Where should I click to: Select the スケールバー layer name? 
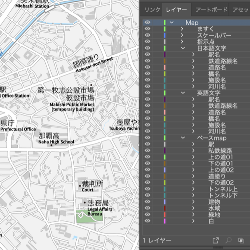pos(214,35)
